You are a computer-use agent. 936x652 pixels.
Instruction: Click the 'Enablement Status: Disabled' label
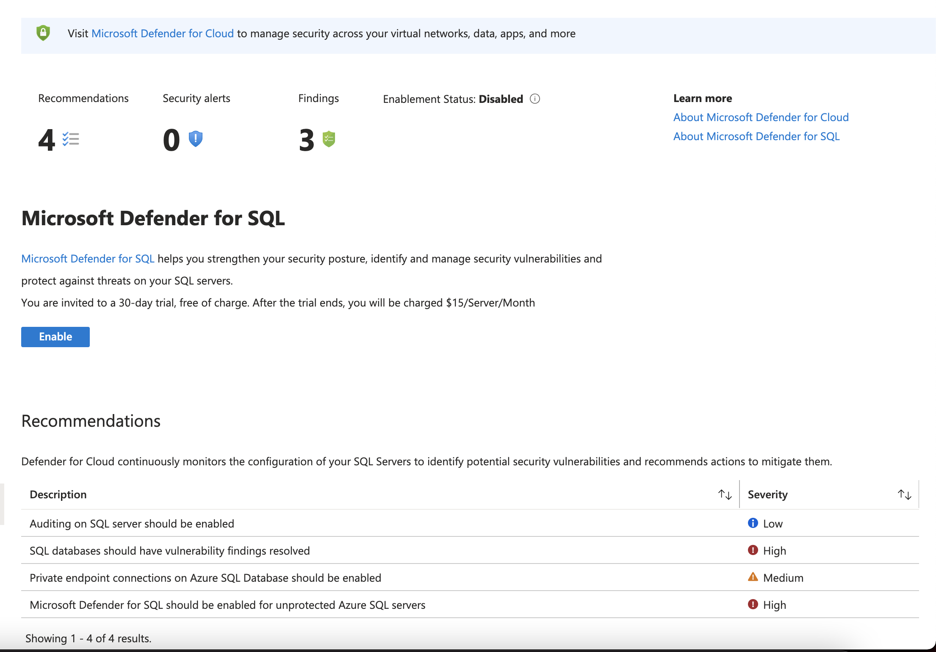coord(453,99)
